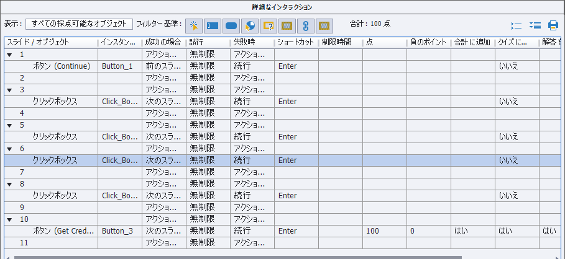565x259 pixels.
Task: Click the 合計 : 100 点 total label
Action: coord(370,24)
